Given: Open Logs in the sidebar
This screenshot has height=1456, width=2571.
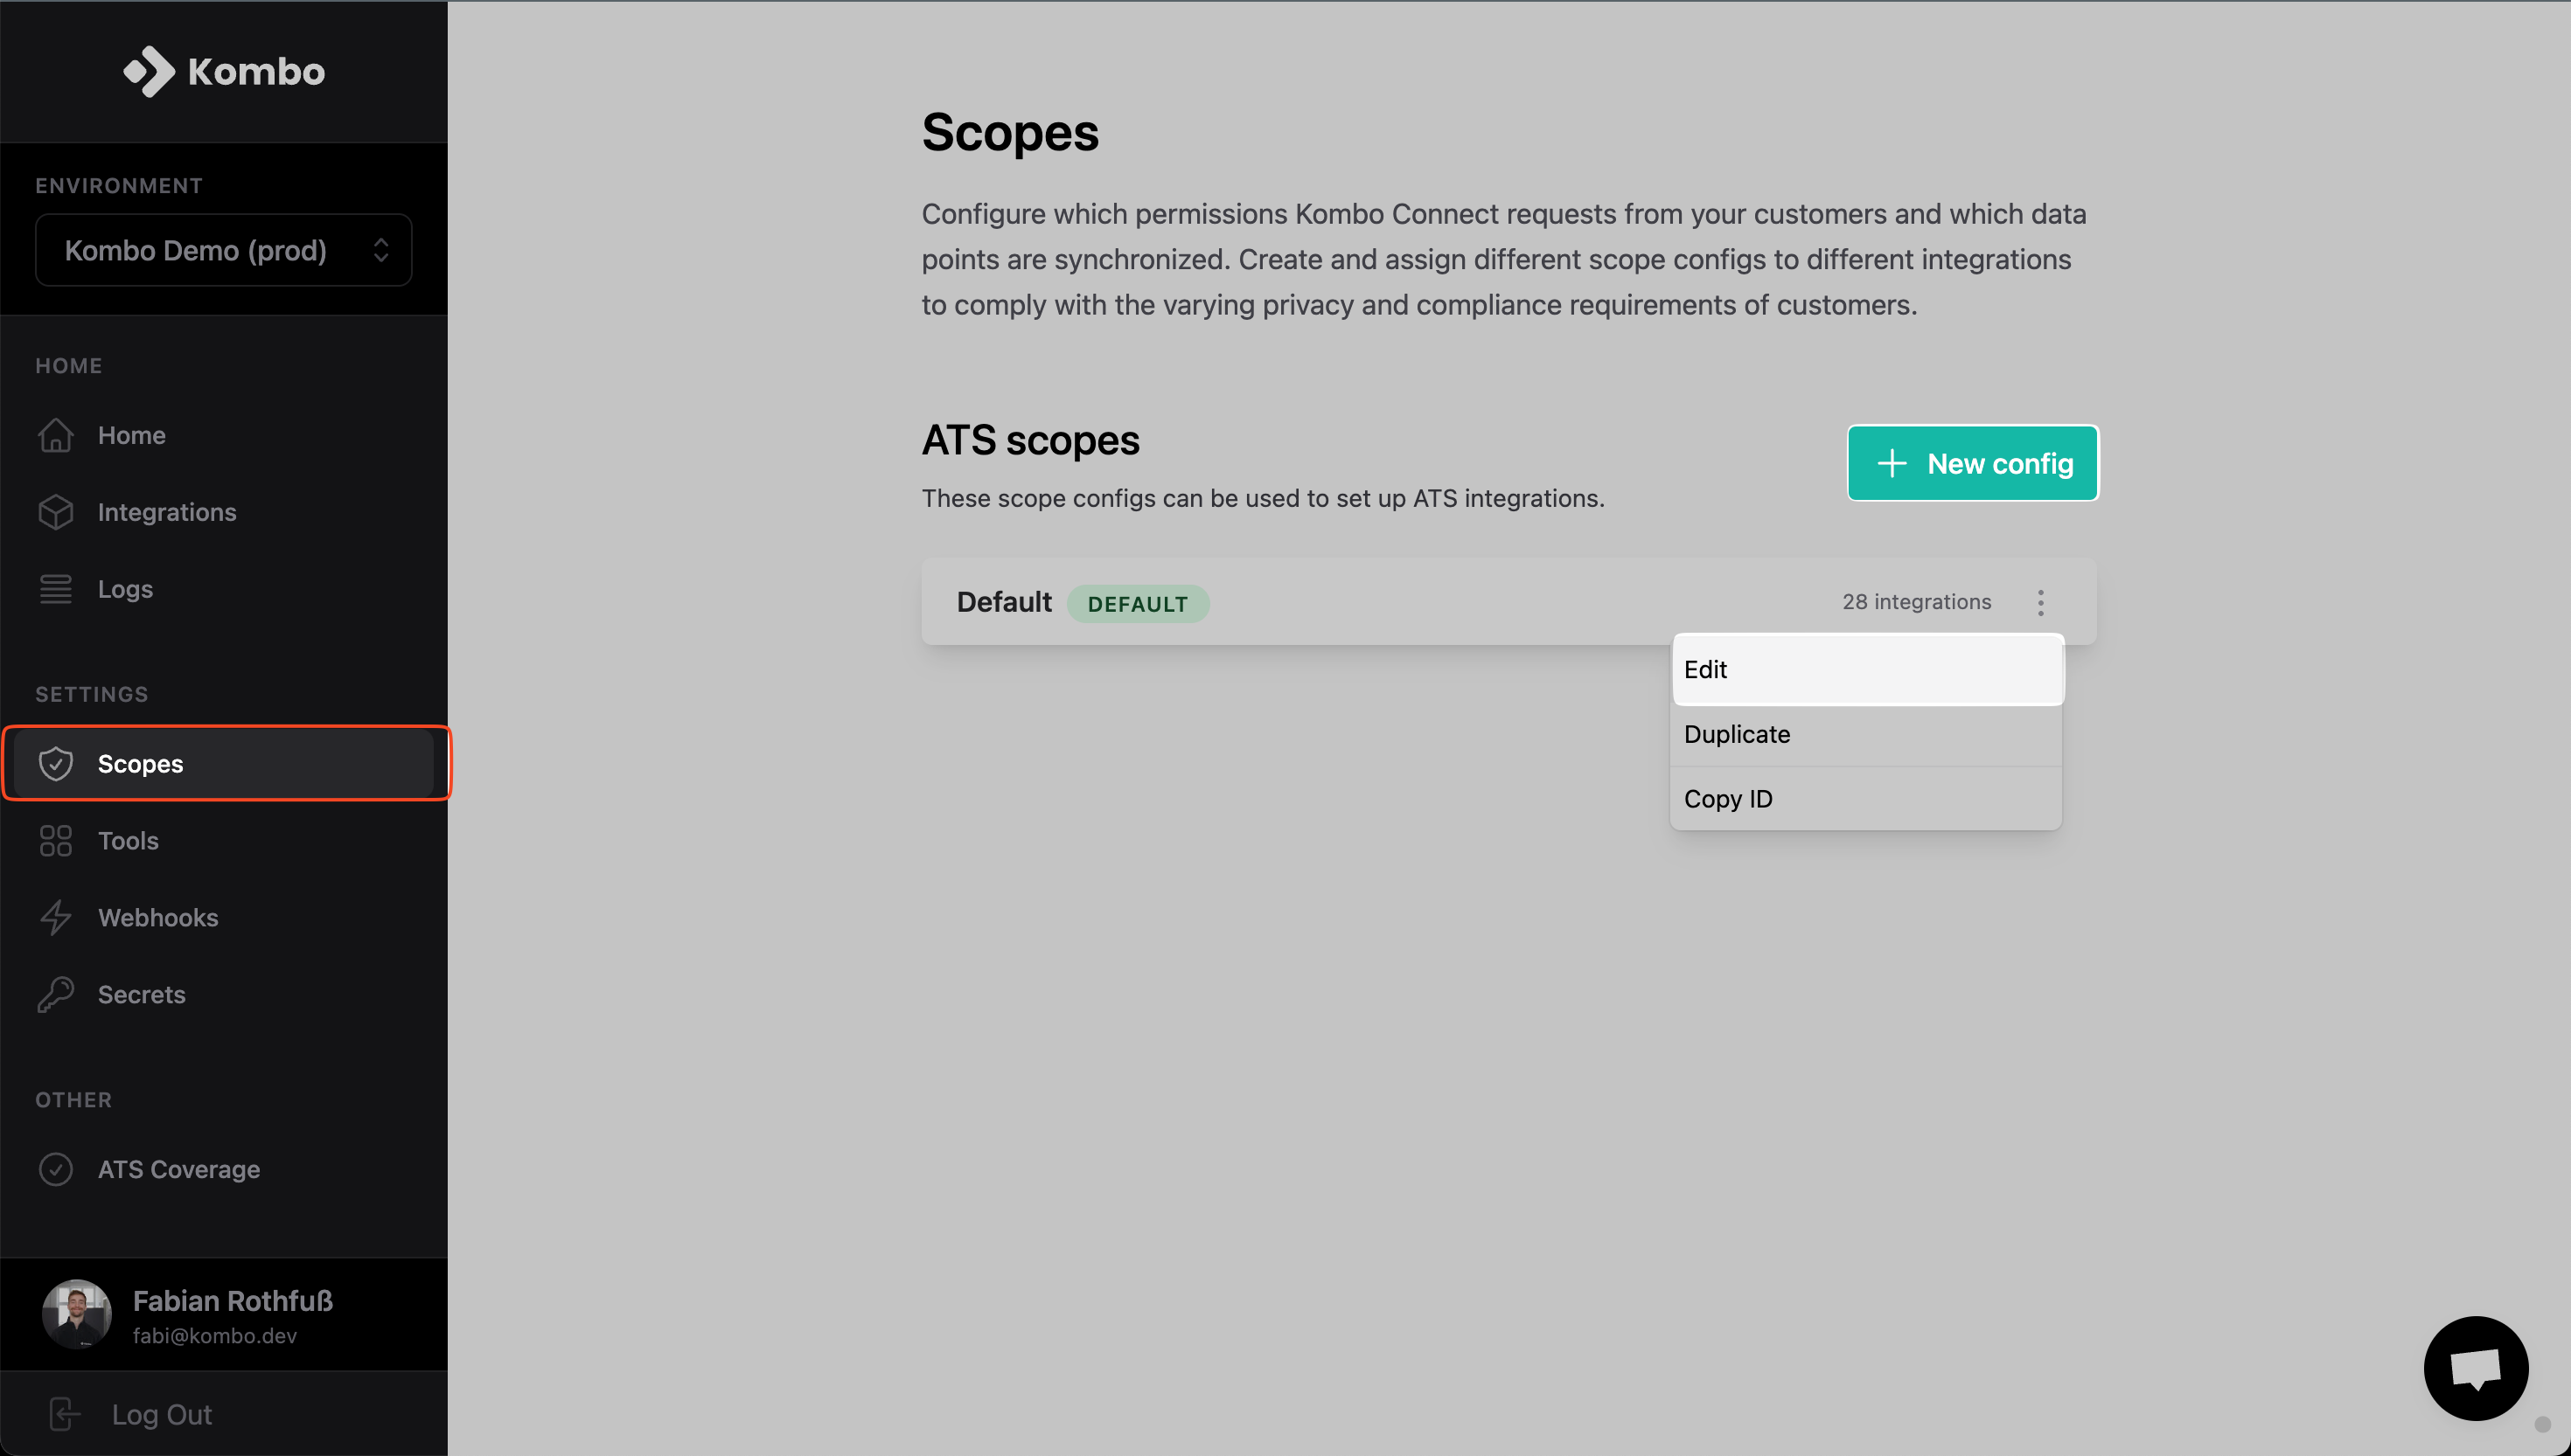Looking at the screenshot, I should click(224, 589).
